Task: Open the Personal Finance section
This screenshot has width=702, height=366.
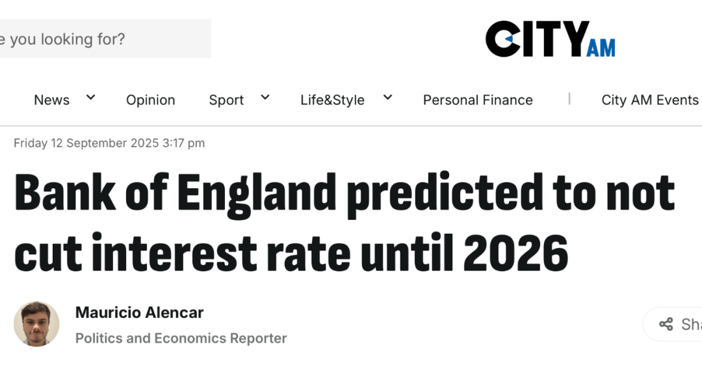Action: [478, 100]
